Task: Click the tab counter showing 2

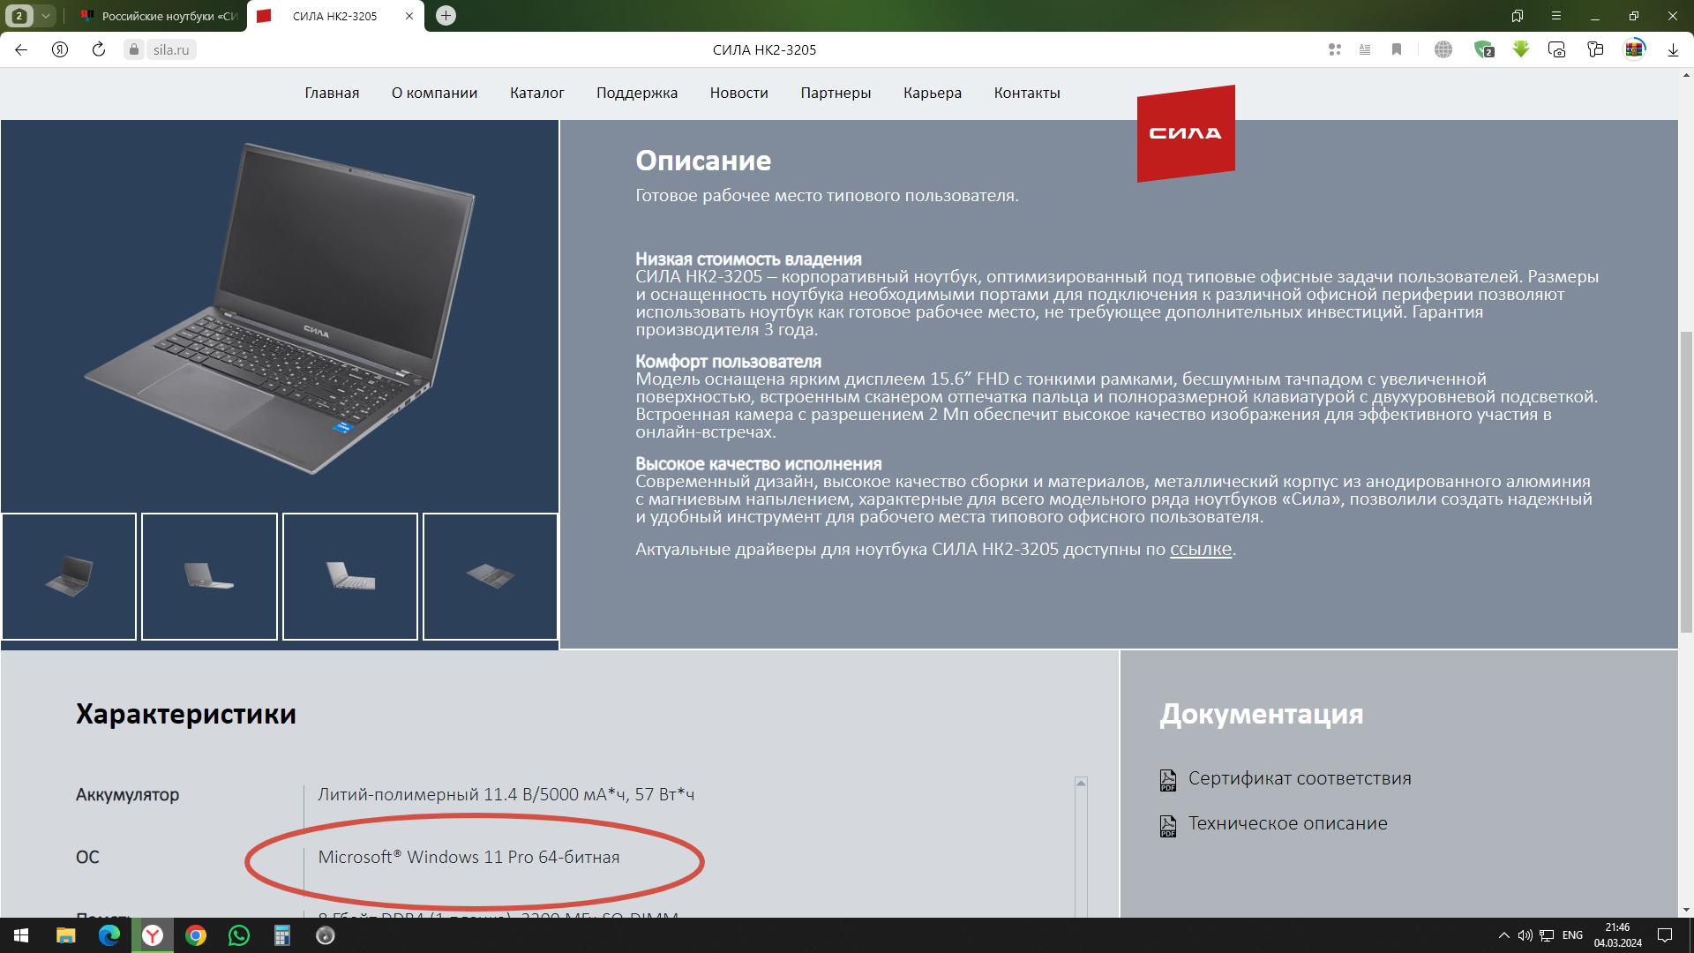Action: 19,16
